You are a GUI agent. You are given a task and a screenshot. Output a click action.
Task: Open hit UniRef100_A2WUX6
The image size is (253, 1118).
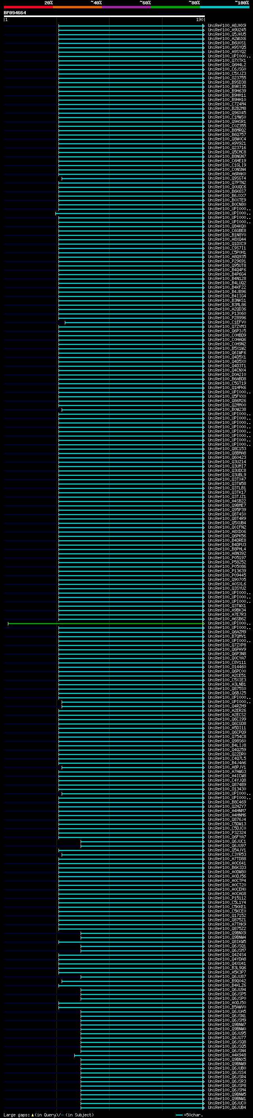pyautogui.click(x=227, y=38)
